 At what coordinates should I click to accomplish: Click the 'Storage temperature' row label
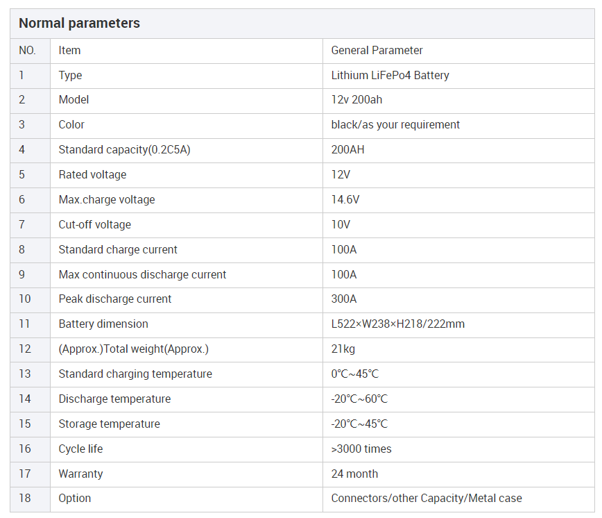(x=110, y=424)
